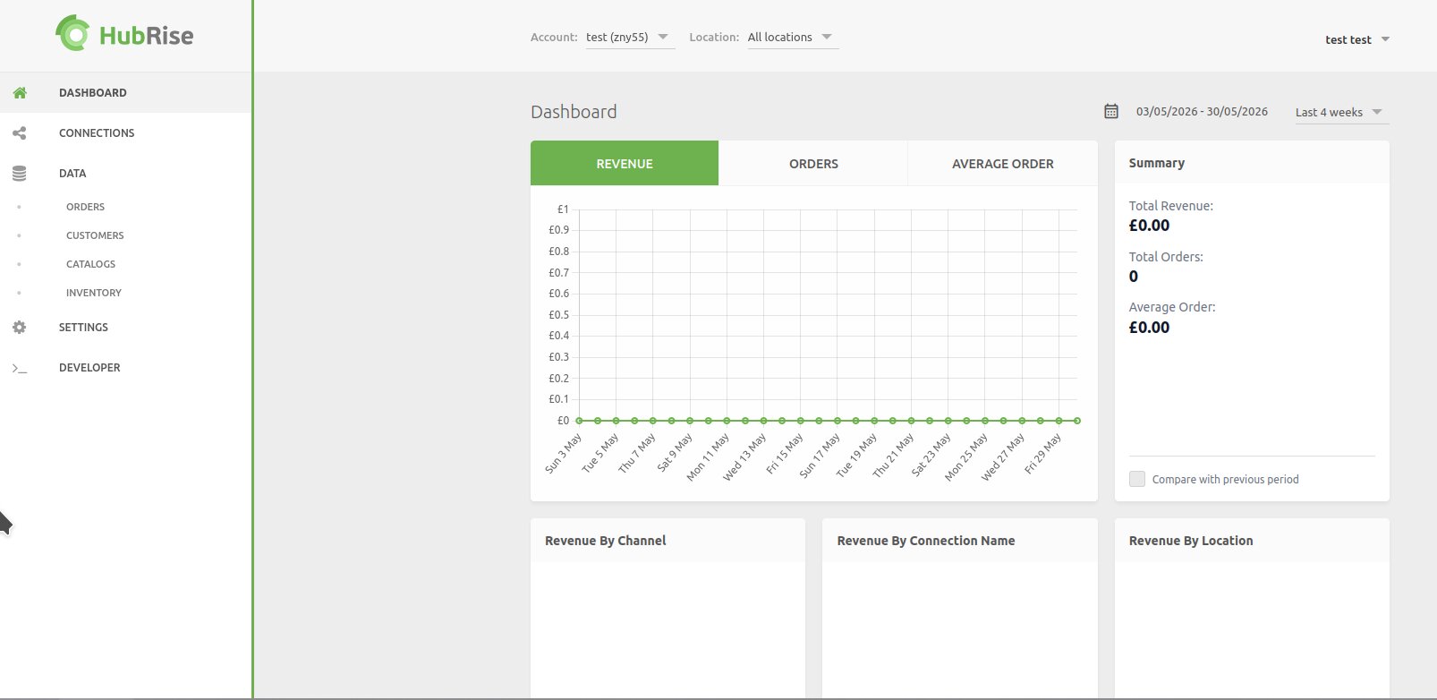Click the Sun 3 May data point
Screen dimensions: 1437x700
coord(579,421)
